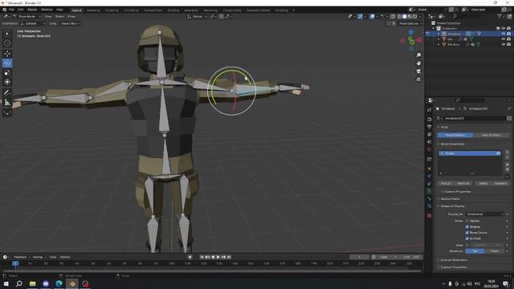Viewport: 514px width, 289px height.
Task: Open the Select Box drag dropdown
Action: (x=70, y=23)
